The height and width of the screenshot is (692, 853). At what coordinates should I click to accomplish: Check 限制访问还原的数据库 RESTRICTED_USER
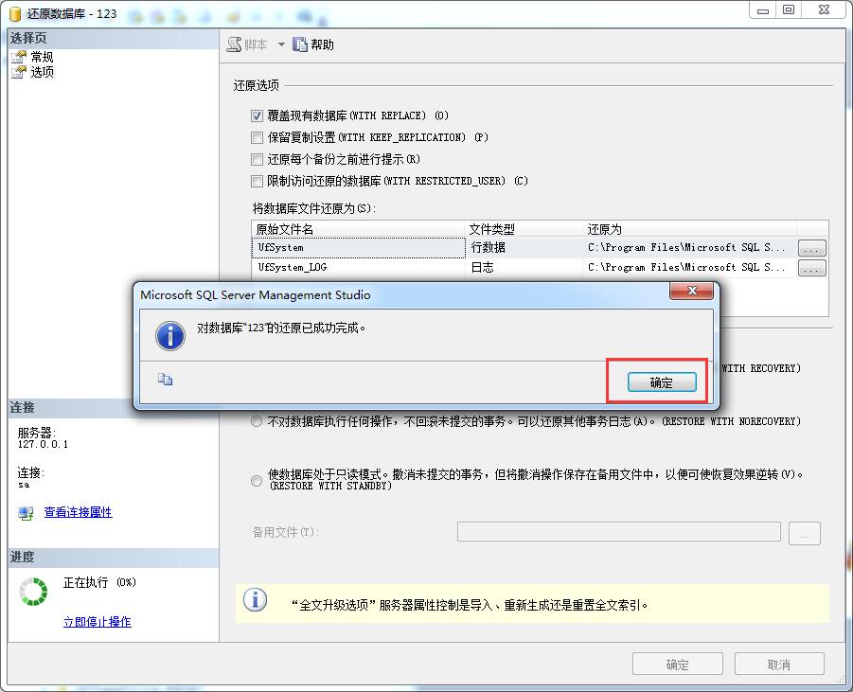click(x=257, y=181)
